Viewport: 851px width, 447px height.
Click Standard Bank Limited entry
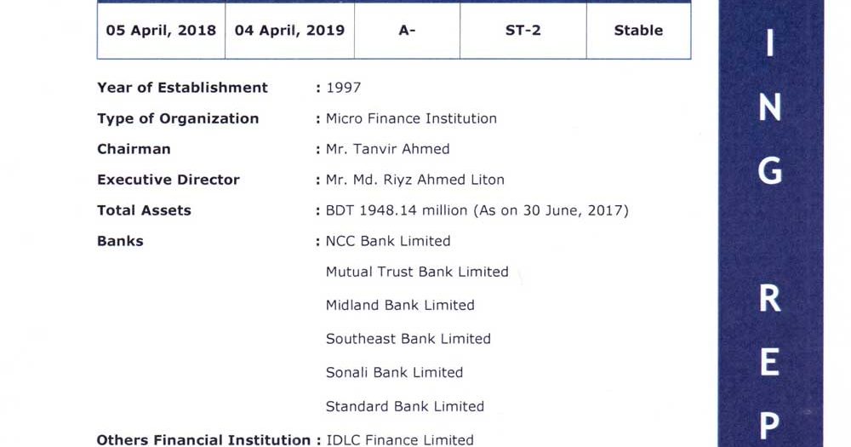coord(405,406)
